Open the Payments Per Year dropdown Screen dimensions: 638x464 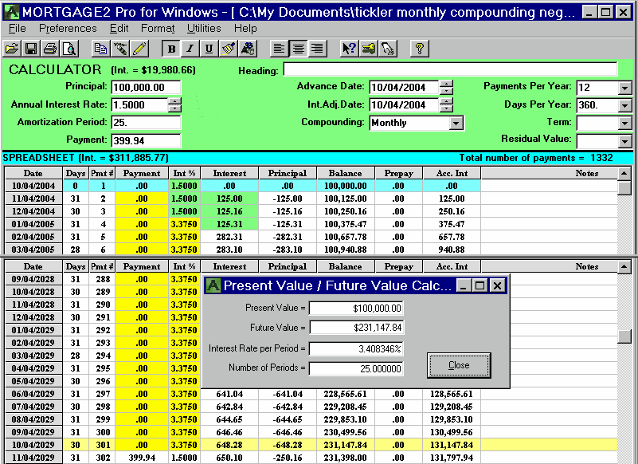(x=624, y=88)
